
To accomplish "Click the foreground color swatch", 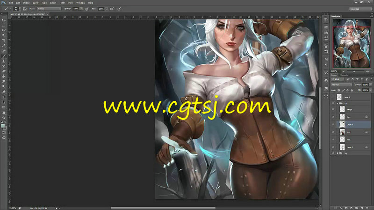I will pos(3,126).
